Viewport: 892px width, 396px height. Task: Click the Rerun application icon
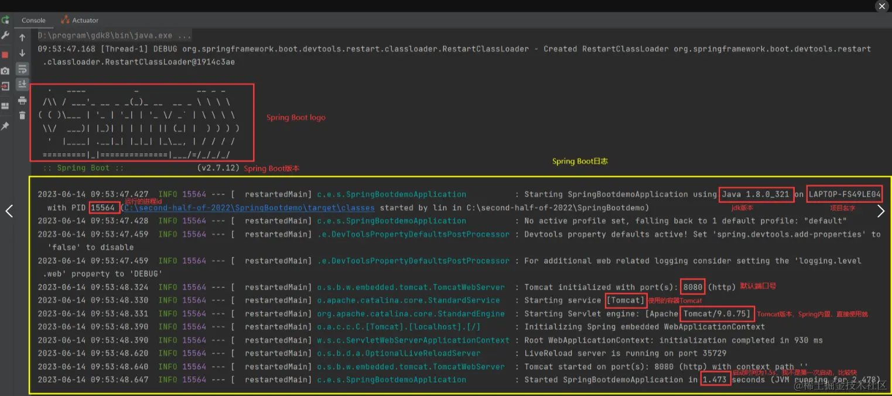click(x=5, y=20)
